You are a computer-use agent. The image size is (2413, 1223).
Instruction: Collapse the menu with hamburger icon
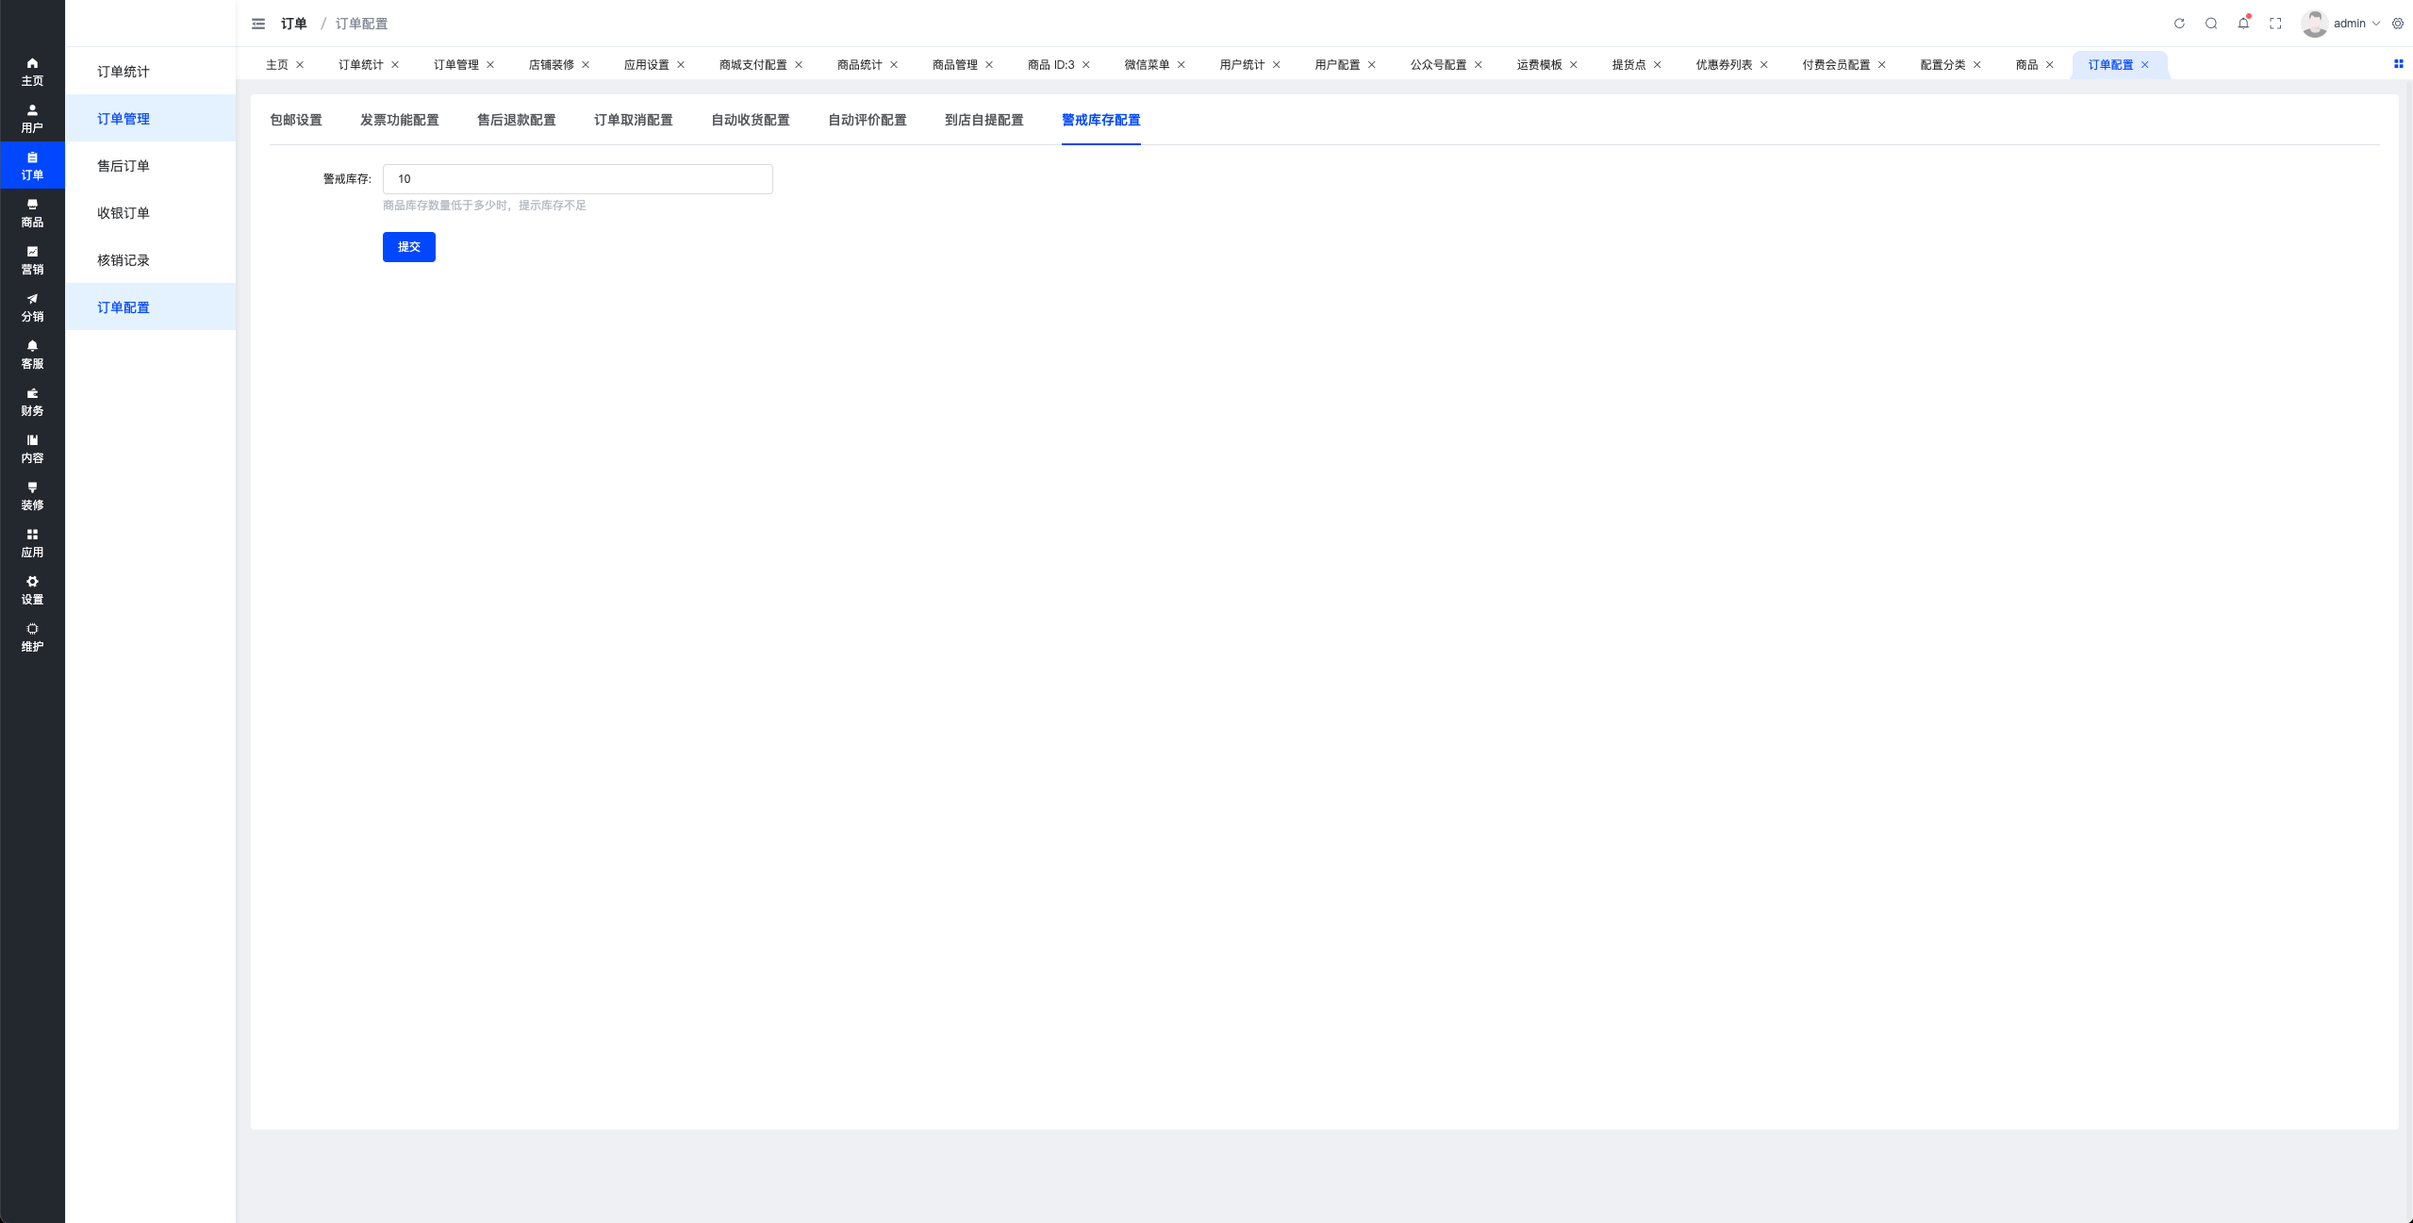click(x=258, y=24)
